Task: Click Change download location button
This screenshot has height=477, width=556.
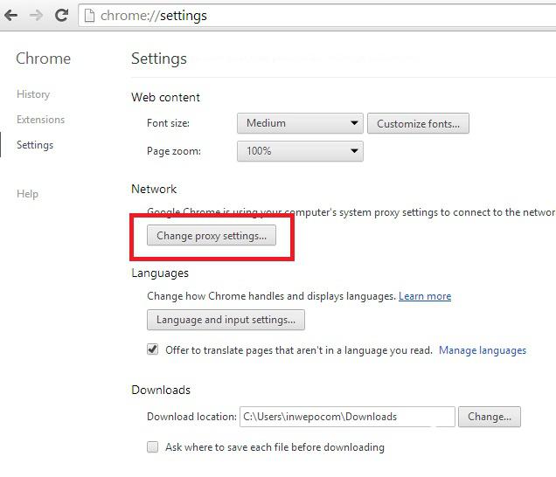Action: coord(489,417)
